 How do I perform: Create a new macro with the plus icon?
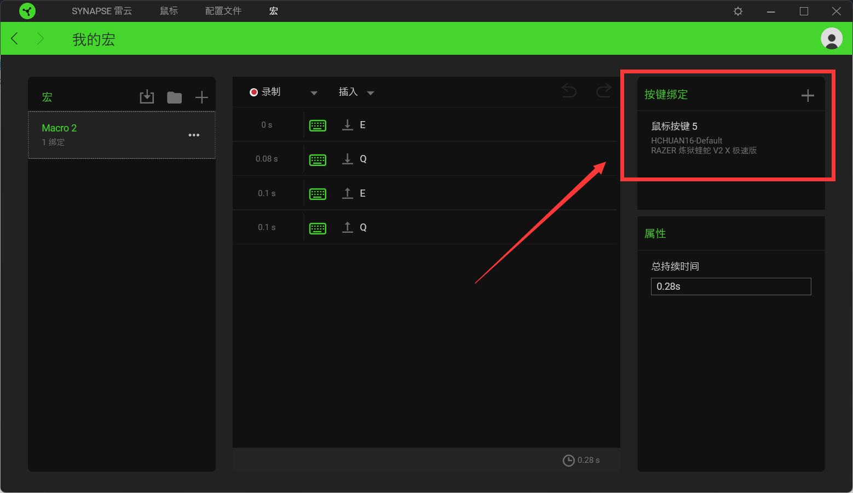coord(201,96)
